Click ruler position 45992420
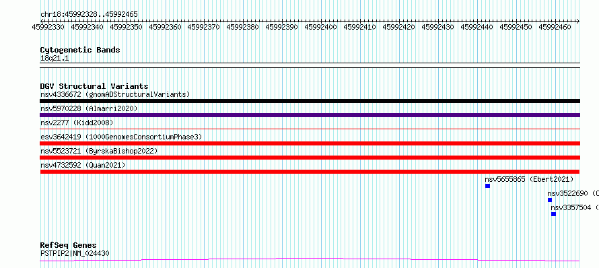This screenshot has width=599, height=268. point(399,27)
